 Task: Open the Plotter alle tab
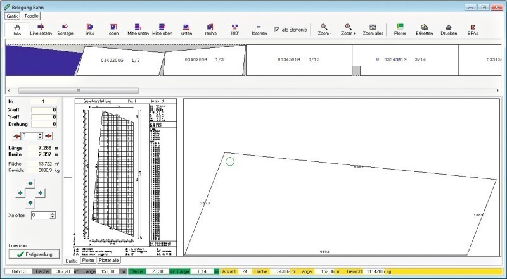(108, 260)
